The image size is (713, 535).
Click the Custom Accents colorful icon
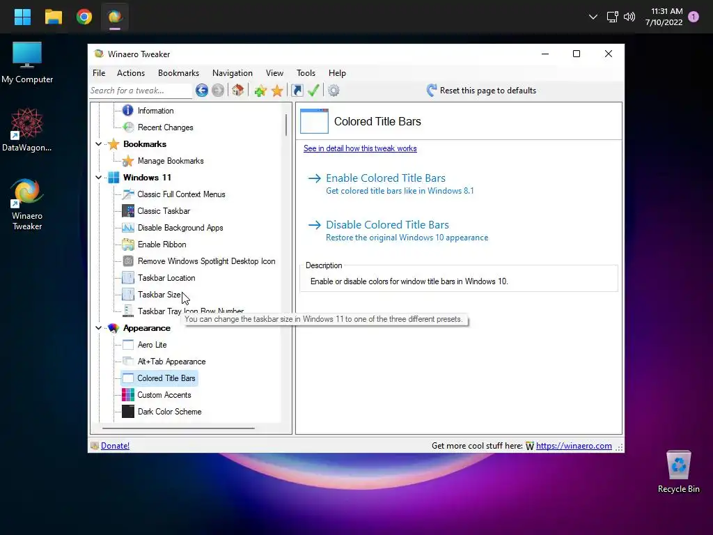click(128, 395)
